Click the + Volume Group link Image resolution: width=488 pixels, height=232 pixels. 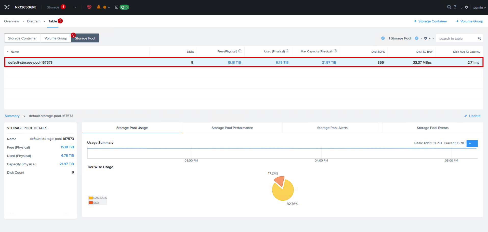[470, 21]
